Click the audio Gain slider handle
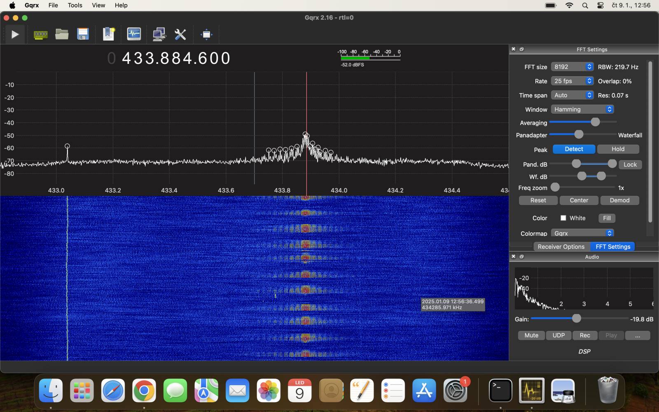Screen dimensions: 659x412 click(577, 318)
